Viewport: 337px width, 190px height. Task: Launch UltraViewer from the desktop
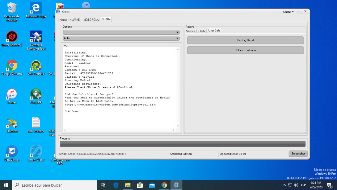[12, 152]
